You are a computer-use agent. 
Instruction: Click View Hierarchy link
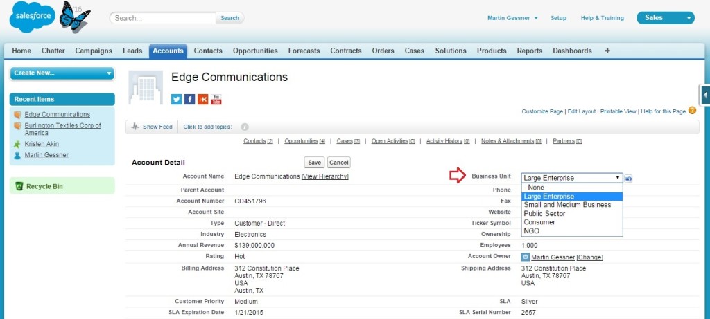click(325, 176)
